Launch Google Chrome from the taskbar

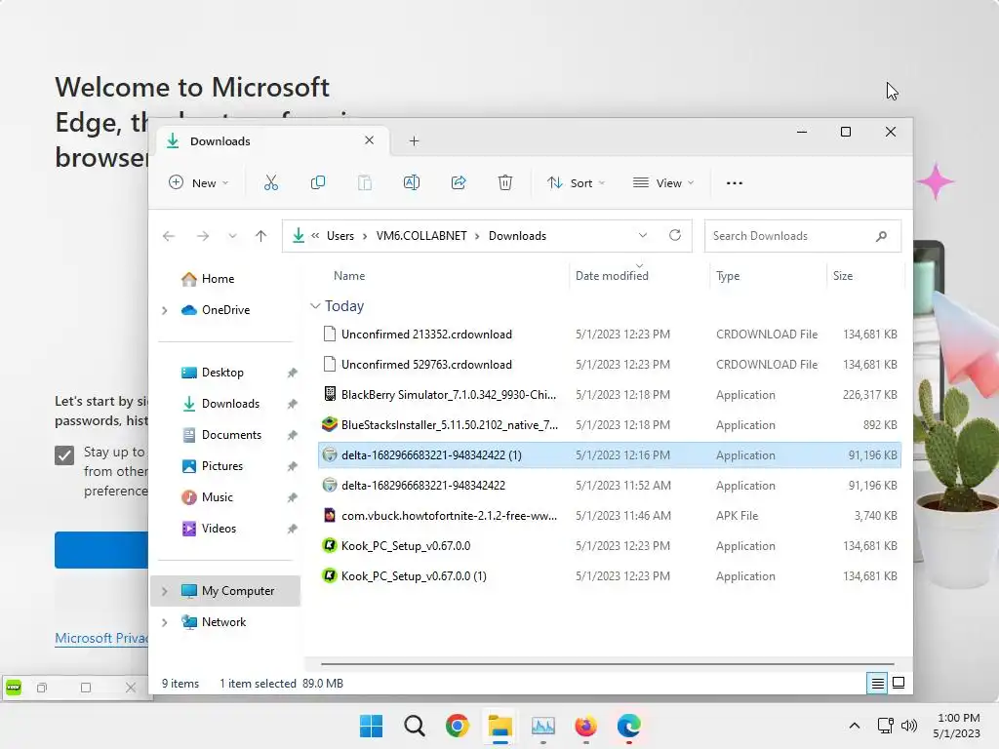(457, 726)
